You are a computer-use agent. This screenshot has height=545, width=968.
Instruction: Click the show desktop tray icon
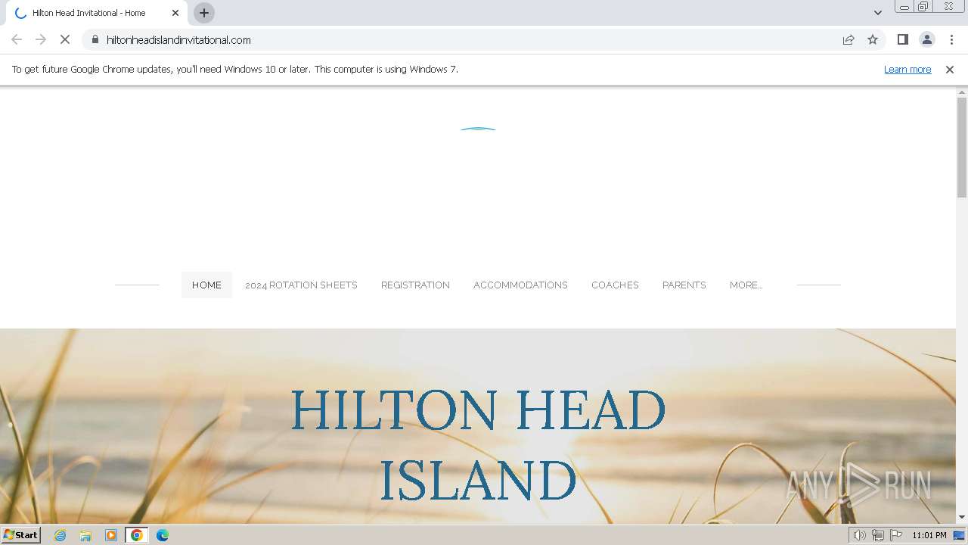959,535
